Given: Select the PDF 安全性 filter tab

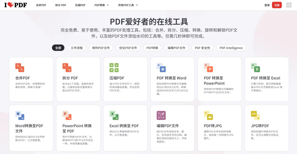Looking at the screenshot, I should point(202,48).
